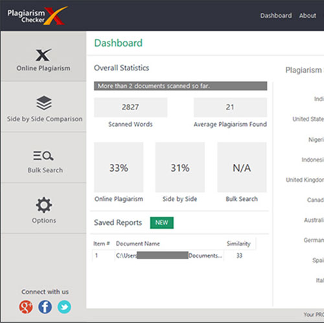Click the Germany country label
This screenshot has width=324, height=324.
pyautogui.click(x=314, y=240)
